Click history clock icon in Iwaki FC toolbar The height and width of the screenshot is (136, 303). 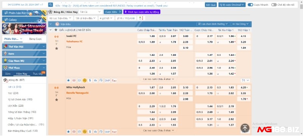click(101, 80)
